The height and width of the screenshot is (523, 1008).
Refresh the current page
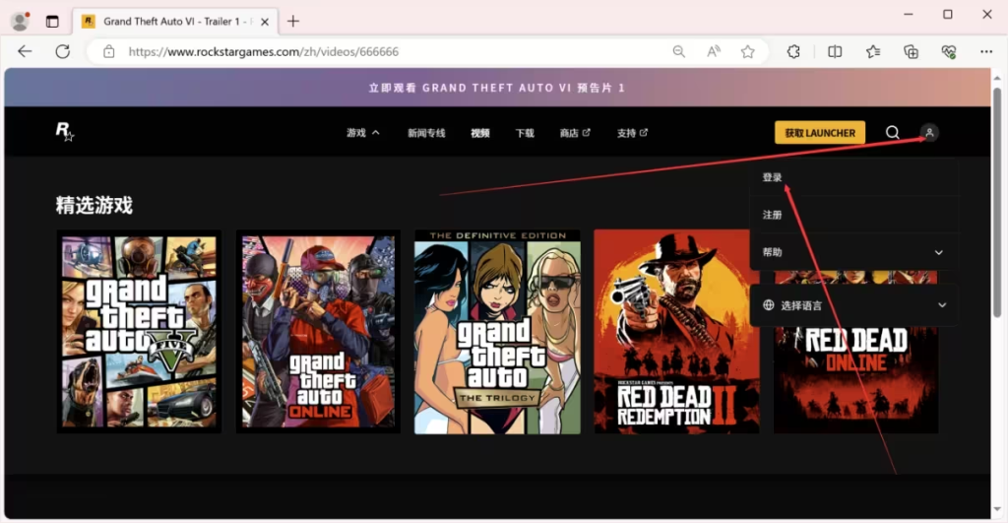coord(62,51)
